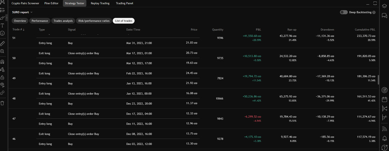Image resolution: width=389 pixels, height=151 pixels.
Task: Select the Measure ruler tool
Action: pos(2,44)
